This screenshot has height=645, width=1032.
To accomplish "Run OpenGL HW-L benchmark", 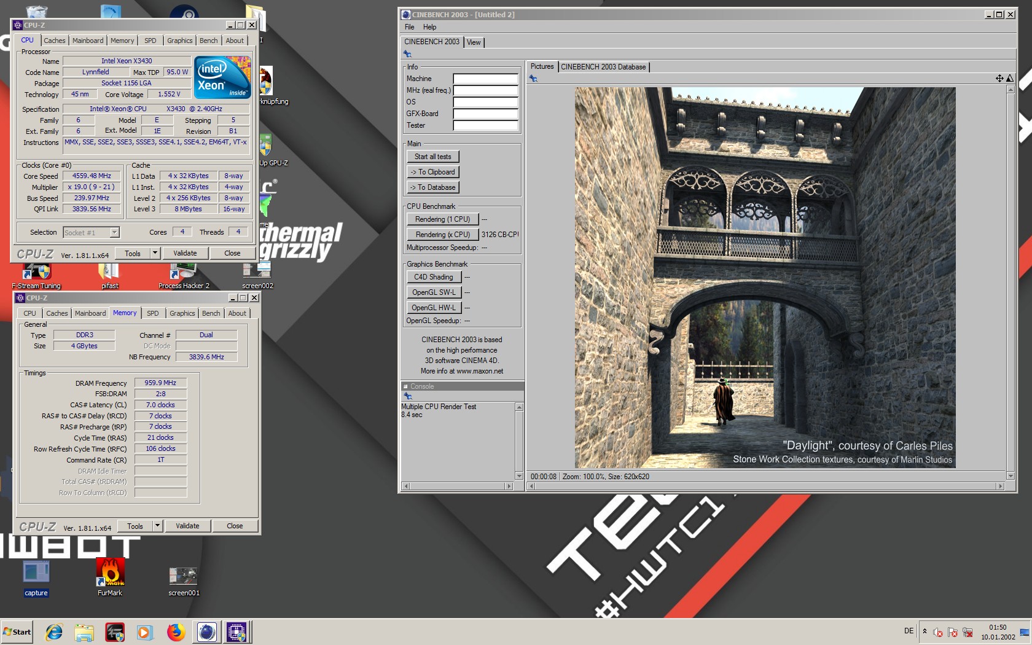I will tap(434, 308).
